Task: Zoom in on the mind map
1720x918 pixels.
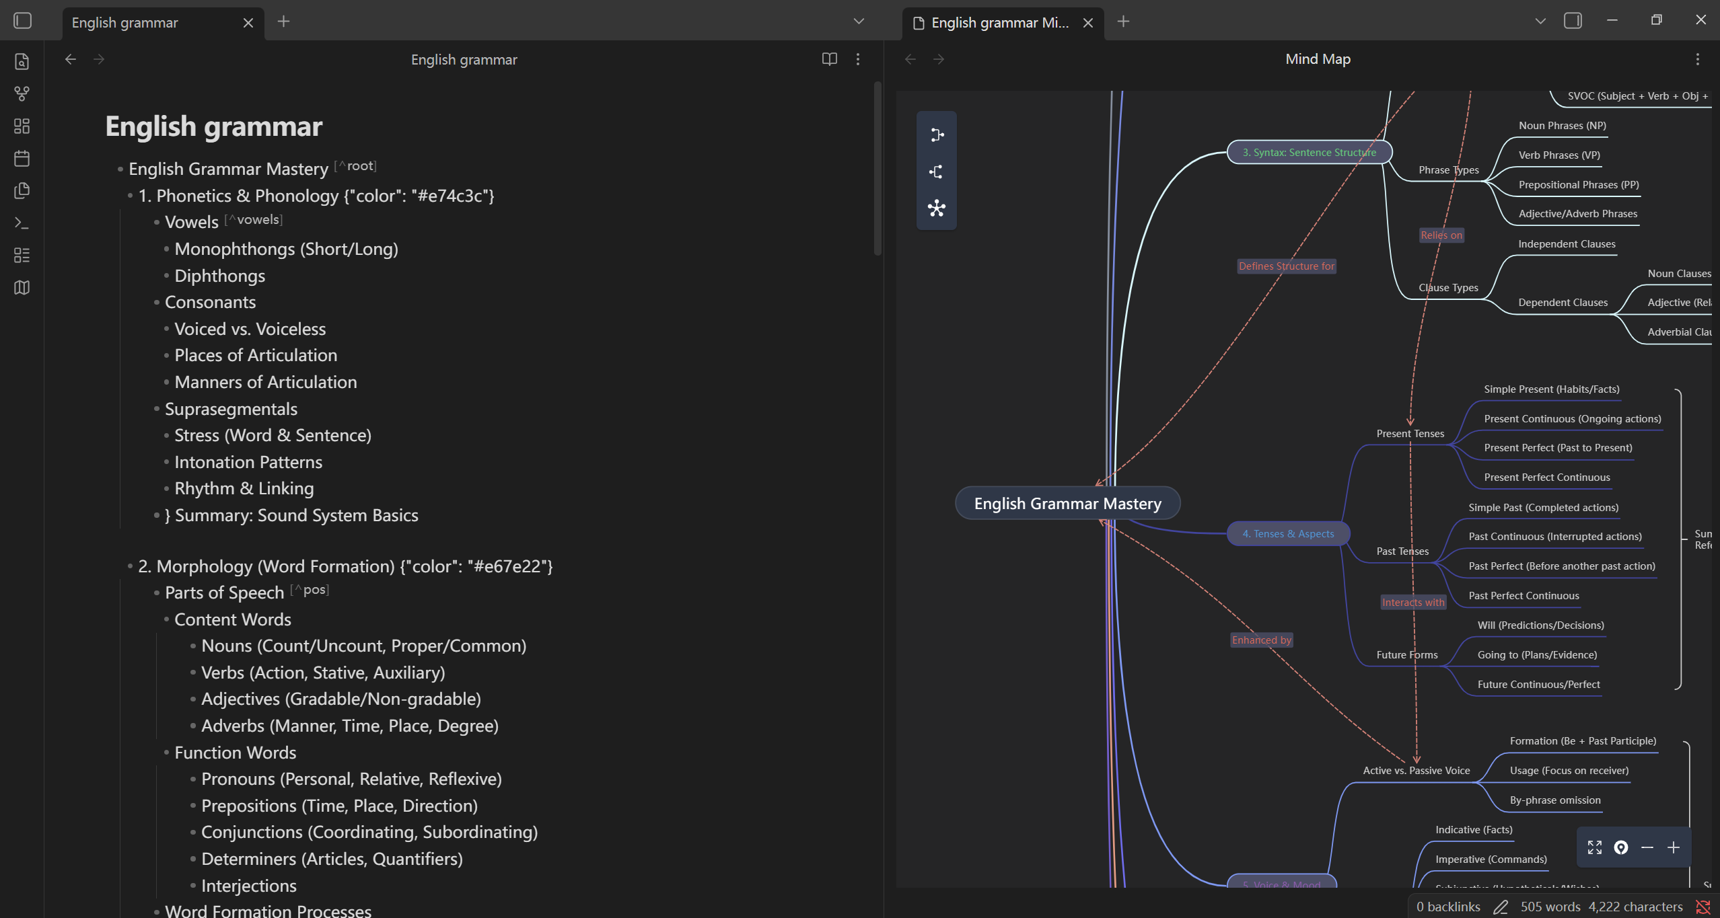Action: click(1674, 847)
